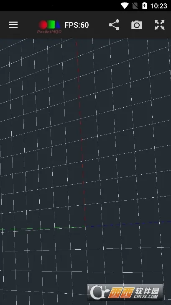Click the FPS:60 counter text
The height and width of the screenshot is (305, 171).
point(77,25)
